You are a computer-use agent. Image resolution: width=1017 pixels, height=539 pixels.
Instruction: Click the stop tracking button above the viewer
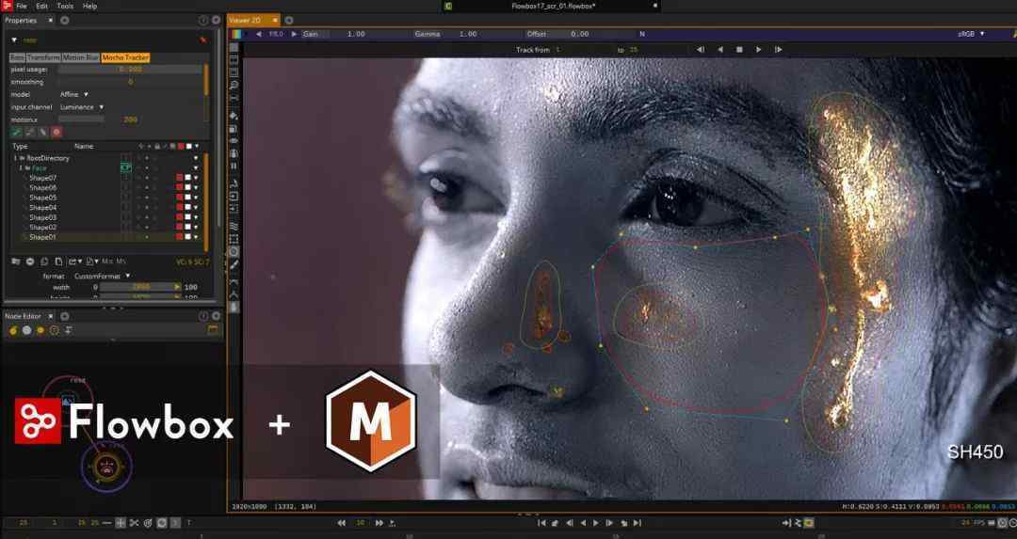click(x=739, y=50)
